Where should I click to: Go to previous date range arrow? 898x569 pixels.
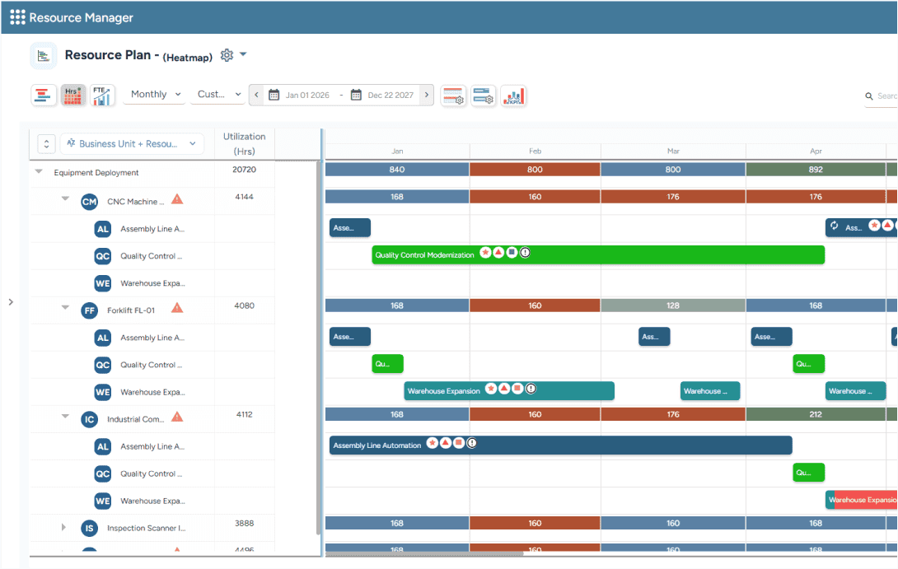point(256,95)
